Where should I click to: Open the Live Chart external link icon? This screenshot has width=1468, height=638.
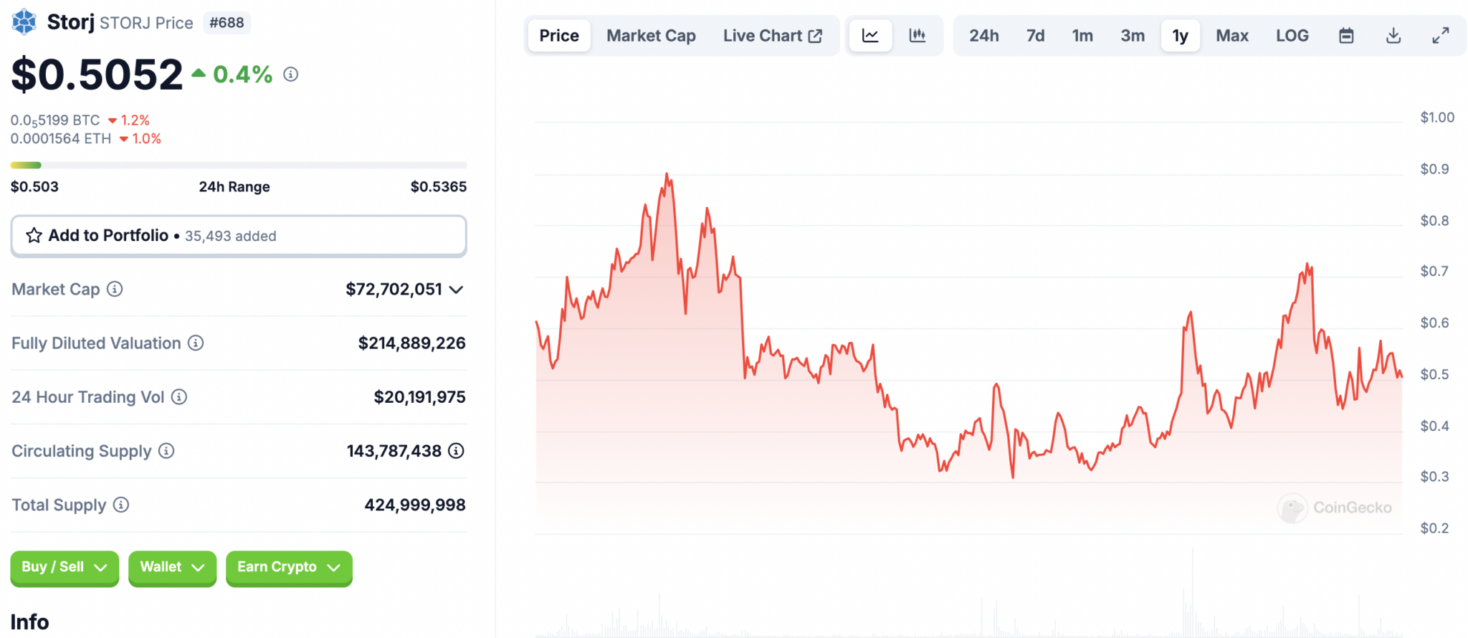(x=815, y=34)
